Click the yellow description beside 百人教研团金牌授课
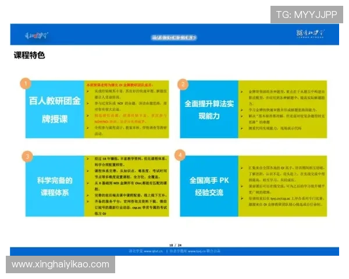The height and width of the screenshot is (279, 349). tap(126, 109)
